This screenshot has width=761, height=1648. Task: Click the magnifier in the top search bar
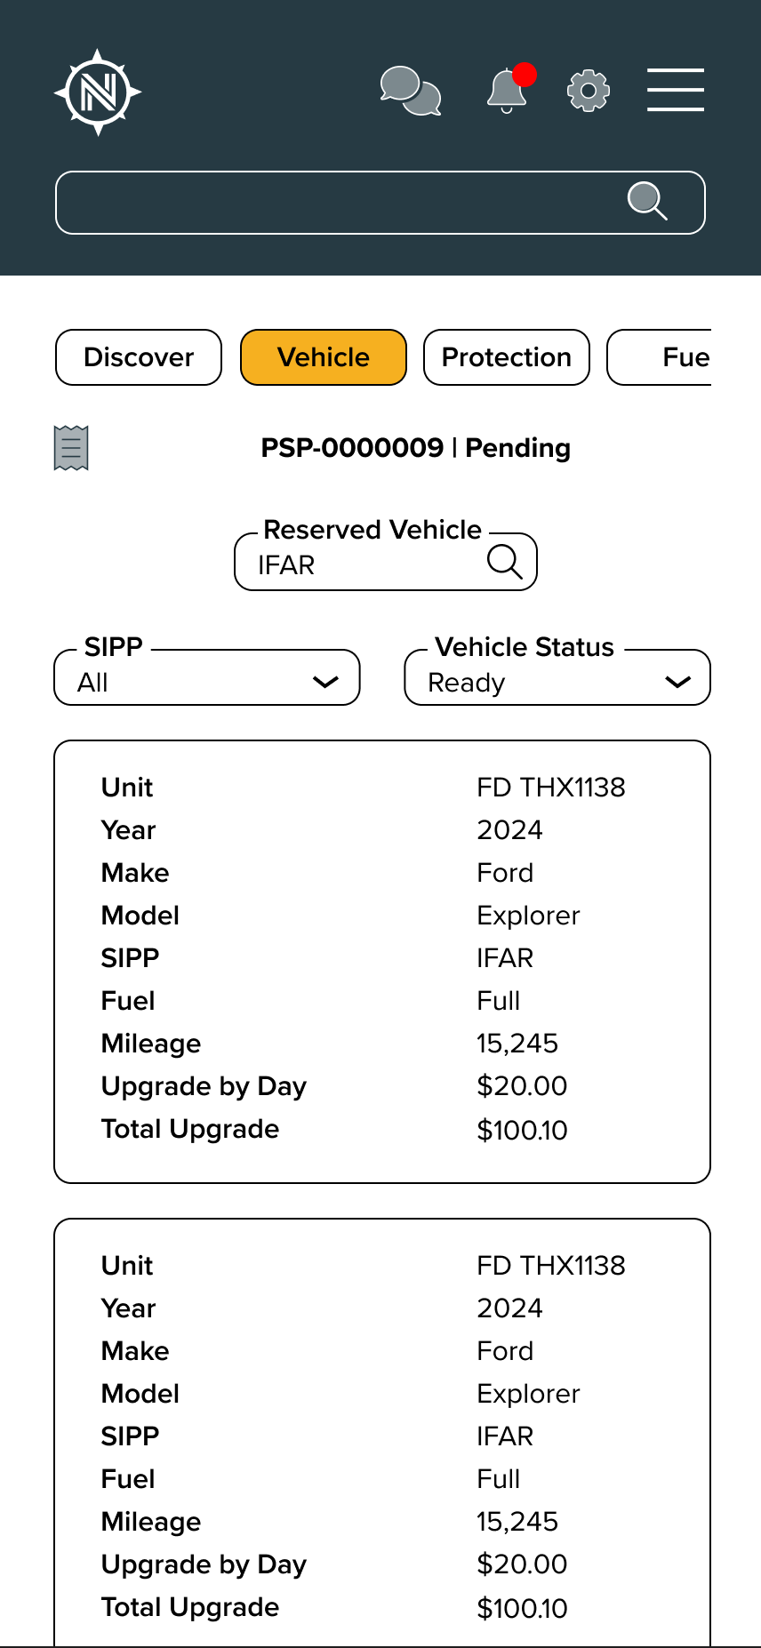pyautogui.click(x=647, y=201)
